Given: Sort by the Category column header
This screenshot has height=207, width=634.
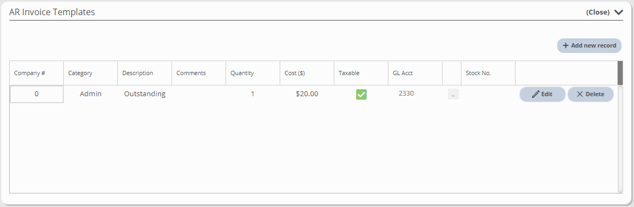Looking at the screenshot, I should click(90, 73).
